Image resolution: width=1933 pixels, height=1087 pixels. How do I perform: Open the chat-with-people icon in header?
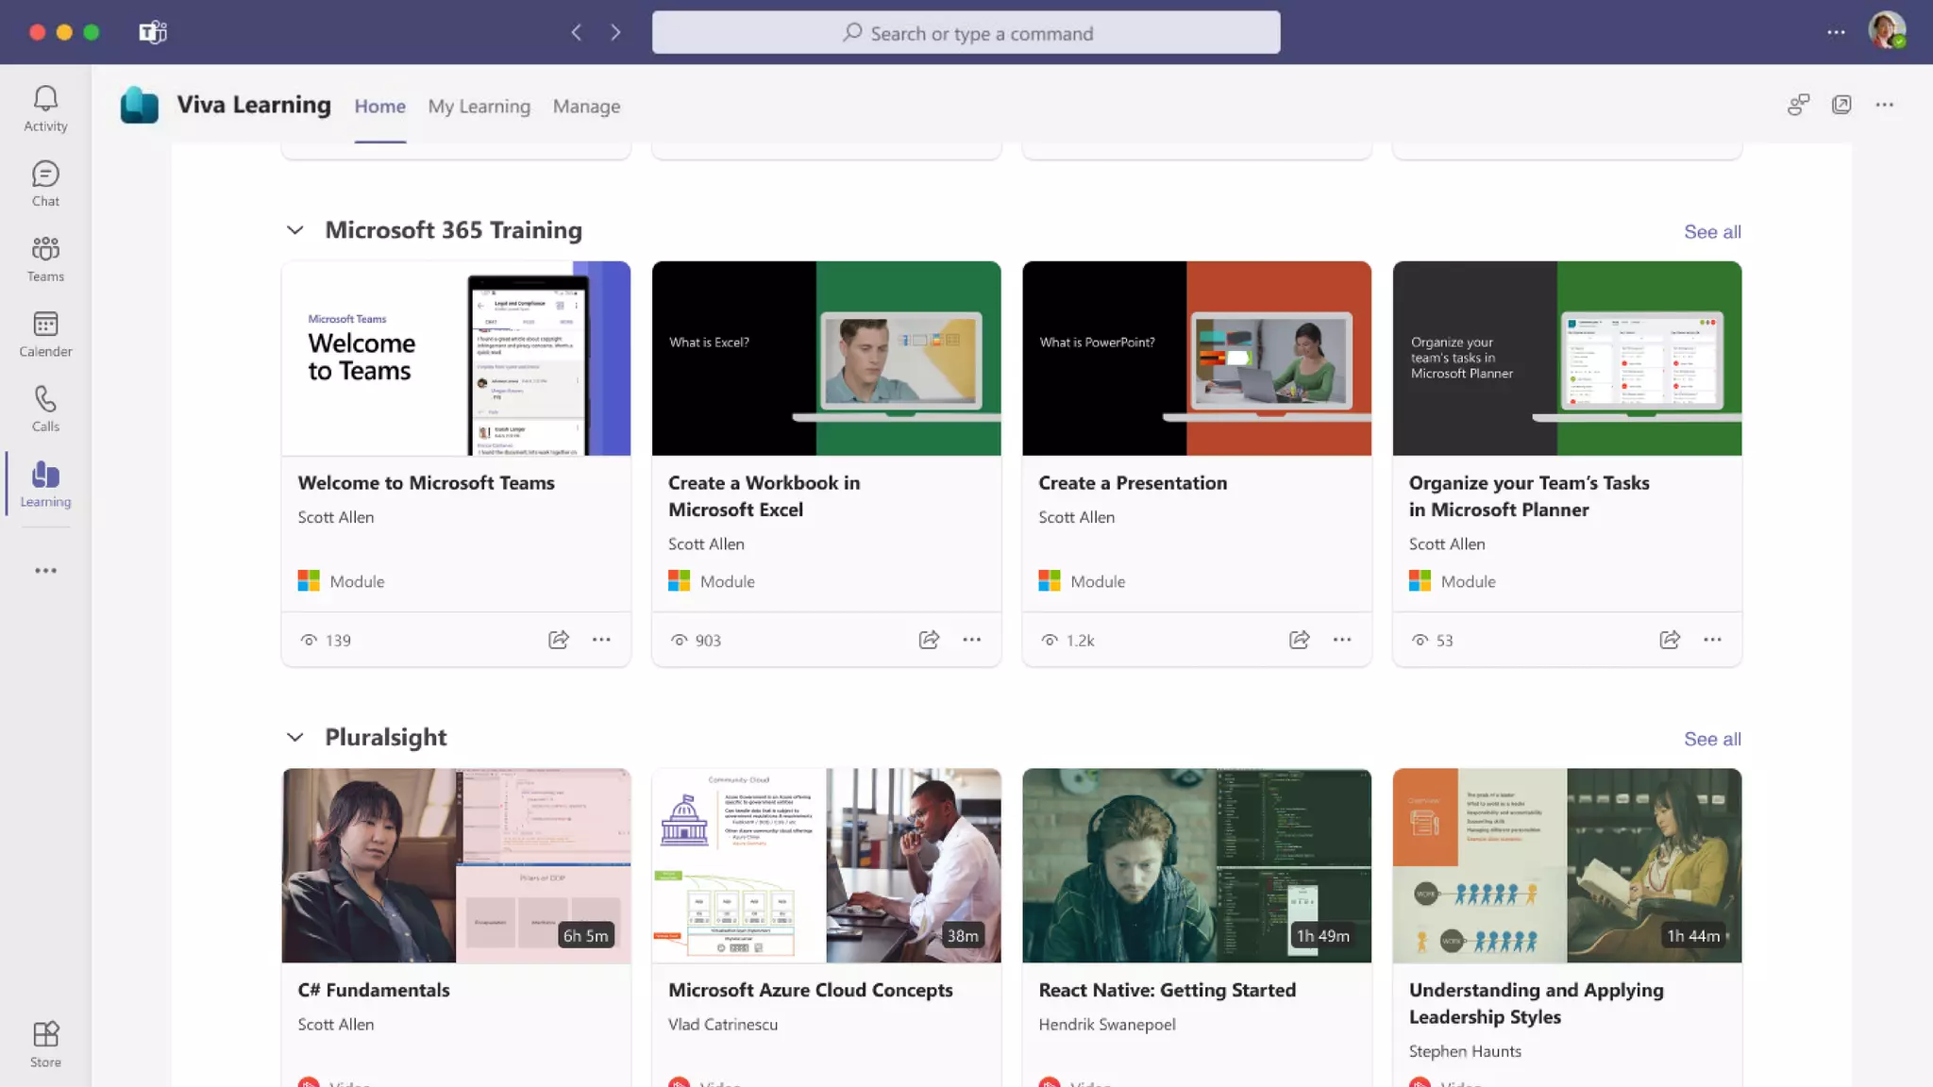(1798, 105)
